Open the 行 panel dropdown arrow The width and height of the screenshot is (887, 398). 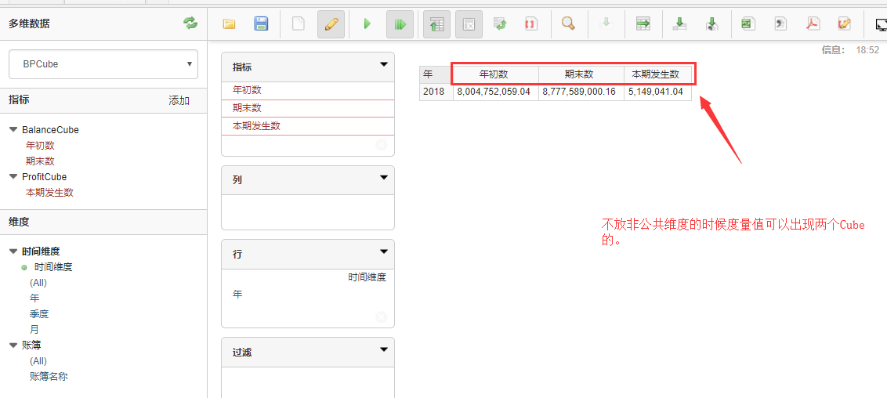coord(384,251)
